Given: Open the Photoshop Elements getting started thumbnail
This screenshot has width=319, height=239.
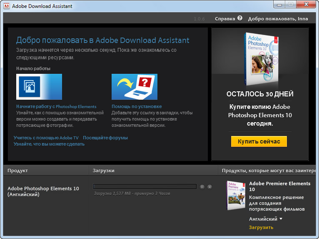Looking at the screenshot, I should (39, 87).
